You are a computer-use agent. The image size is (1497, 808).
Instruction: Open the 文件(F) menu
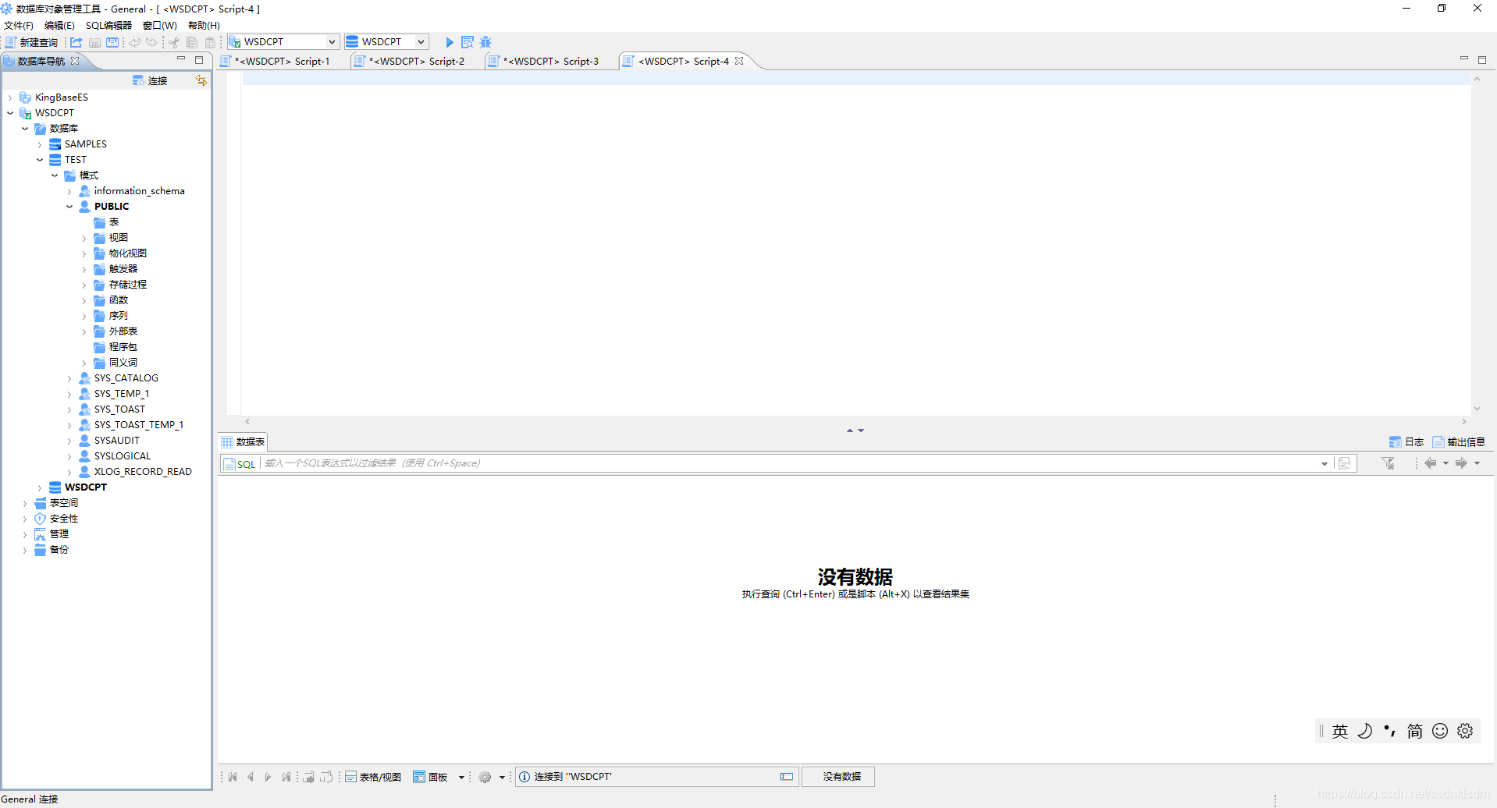coord(19,25)
